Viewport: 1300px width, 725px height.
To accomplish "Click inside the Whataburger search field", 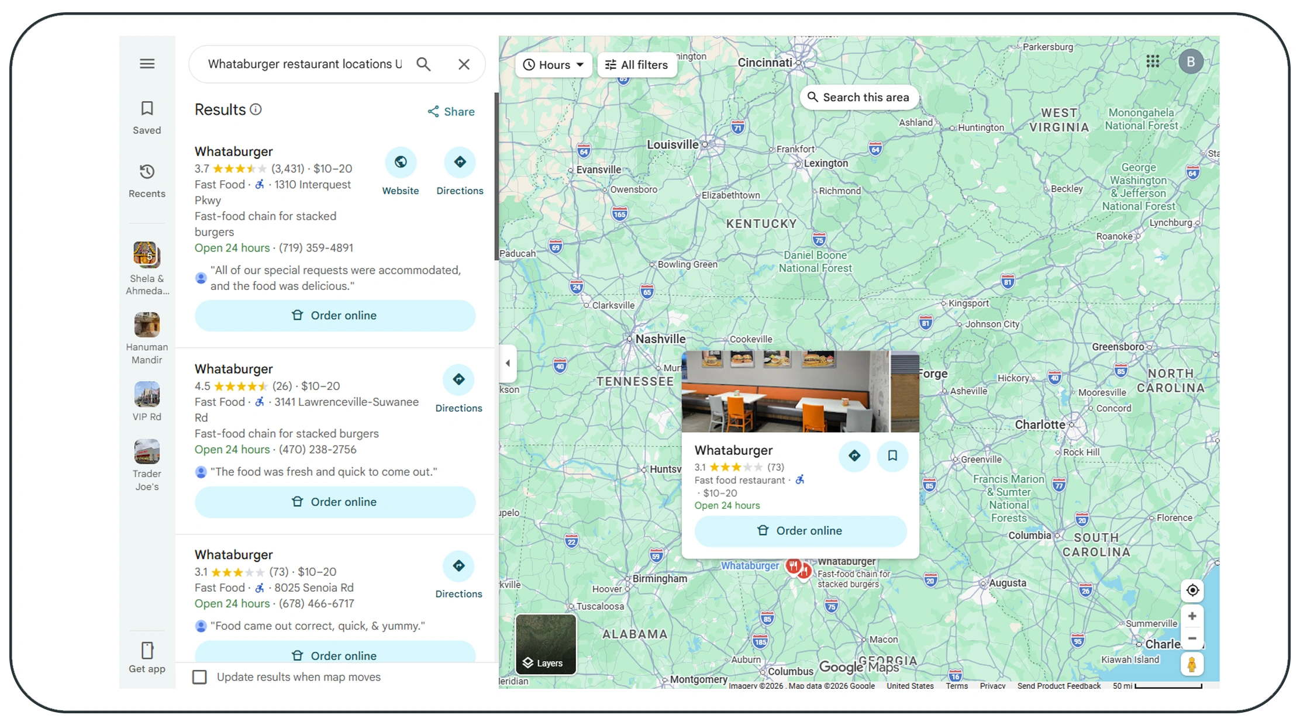I will click(304, 64).
